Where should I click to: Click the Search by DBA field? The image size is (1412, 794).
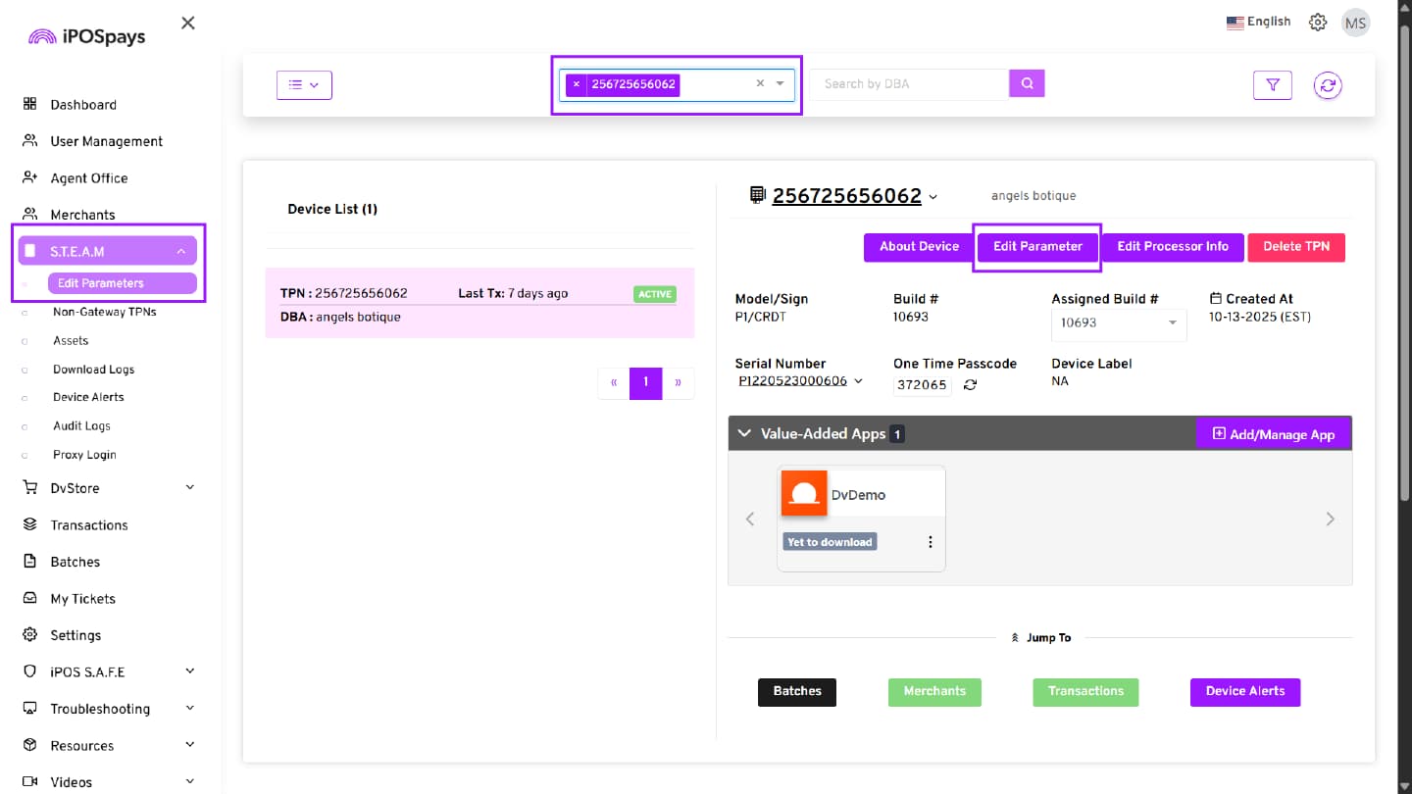point(910,84)
